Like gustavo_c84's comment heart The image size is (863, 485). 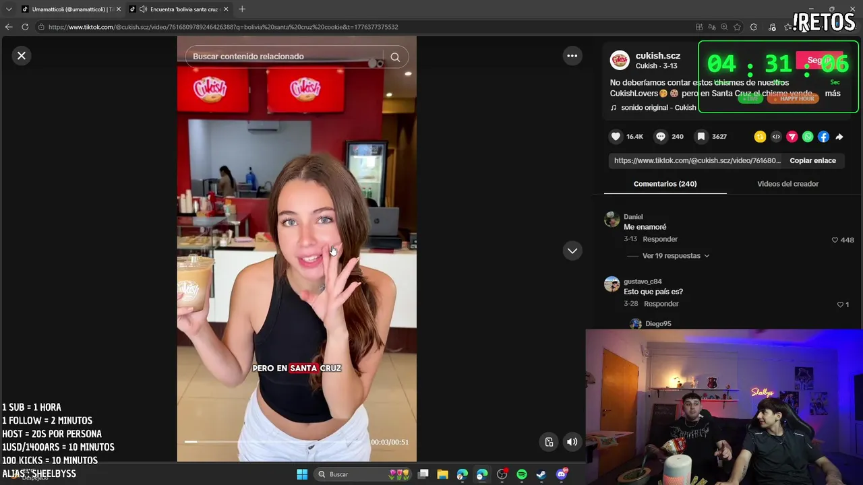pos(840,304)
